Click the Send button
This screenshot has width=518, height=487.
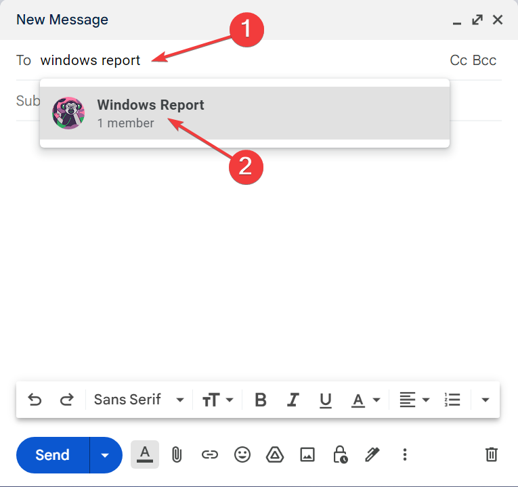click(x=53, y=455)
